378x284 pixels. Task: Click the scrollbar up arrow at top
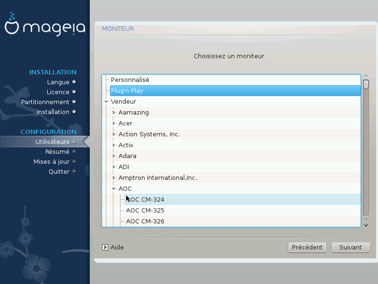click(366, 76)
